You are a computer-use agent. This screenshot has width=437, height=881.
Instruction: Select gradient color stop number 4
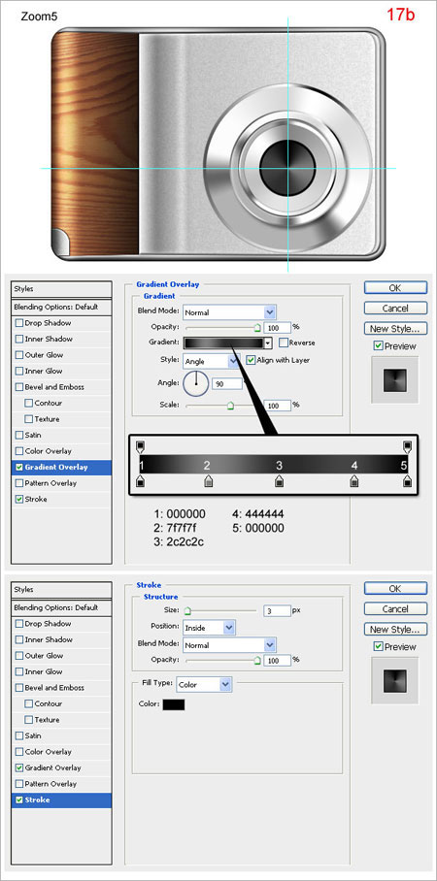tap(354, 481)
